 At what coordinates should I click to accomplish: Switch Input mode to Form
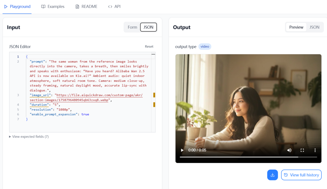(132, 27)
